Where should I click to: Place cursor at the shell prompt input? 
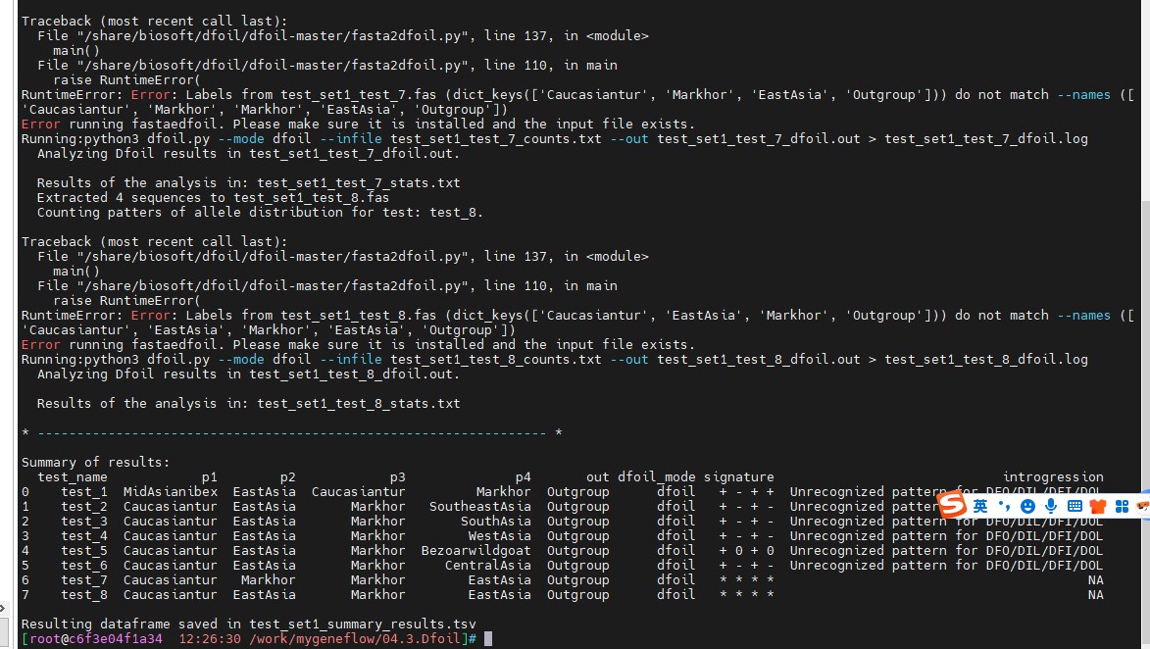(487, 638)
